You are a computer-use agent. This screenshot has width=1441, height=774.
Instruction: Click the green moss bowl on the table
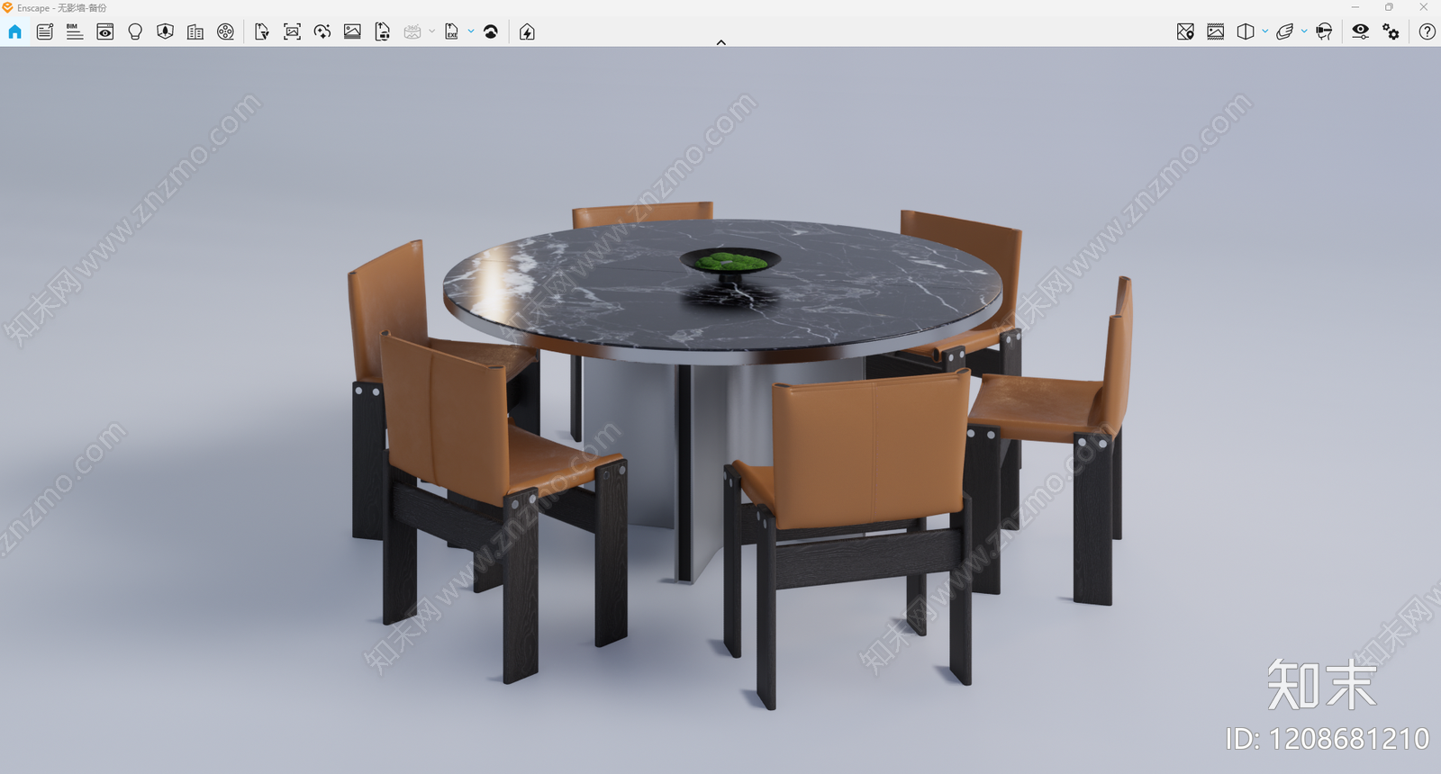coord(730,262)
